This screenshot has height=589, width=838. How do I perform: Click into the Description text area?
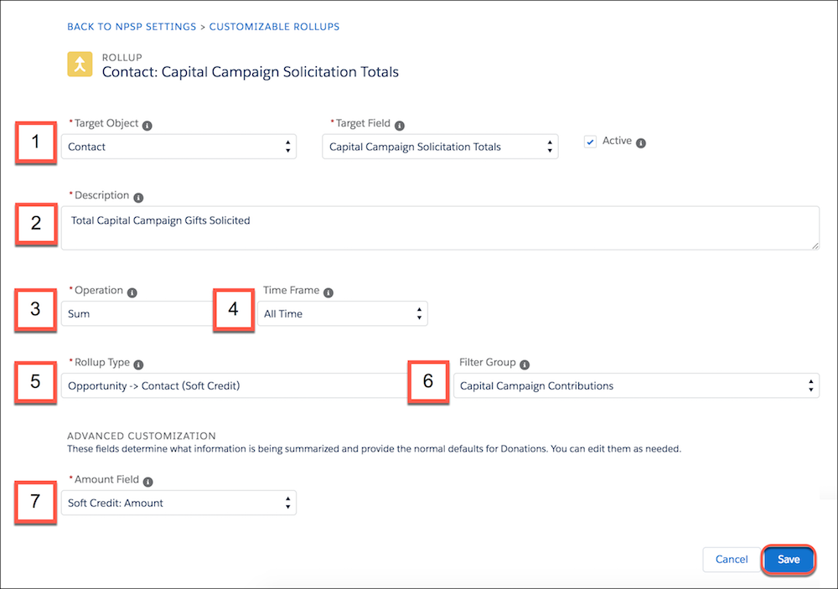coord(440,228)
